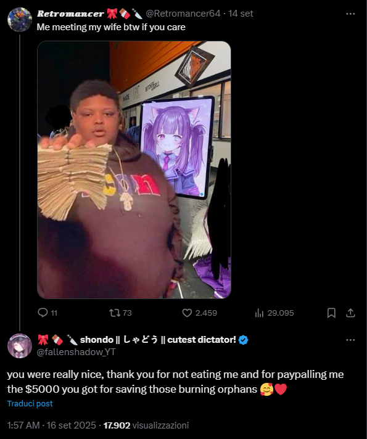Open the view analytics icon showing 29.095
Screen dimensions: 367x439
click(x=259, y=313)
